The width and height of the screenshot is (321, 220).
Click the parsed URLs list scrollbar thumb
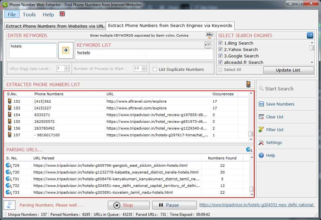(252, 189)
